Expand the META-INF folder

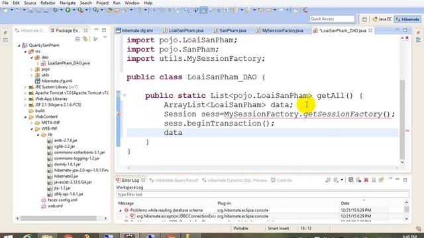[31, 123]
